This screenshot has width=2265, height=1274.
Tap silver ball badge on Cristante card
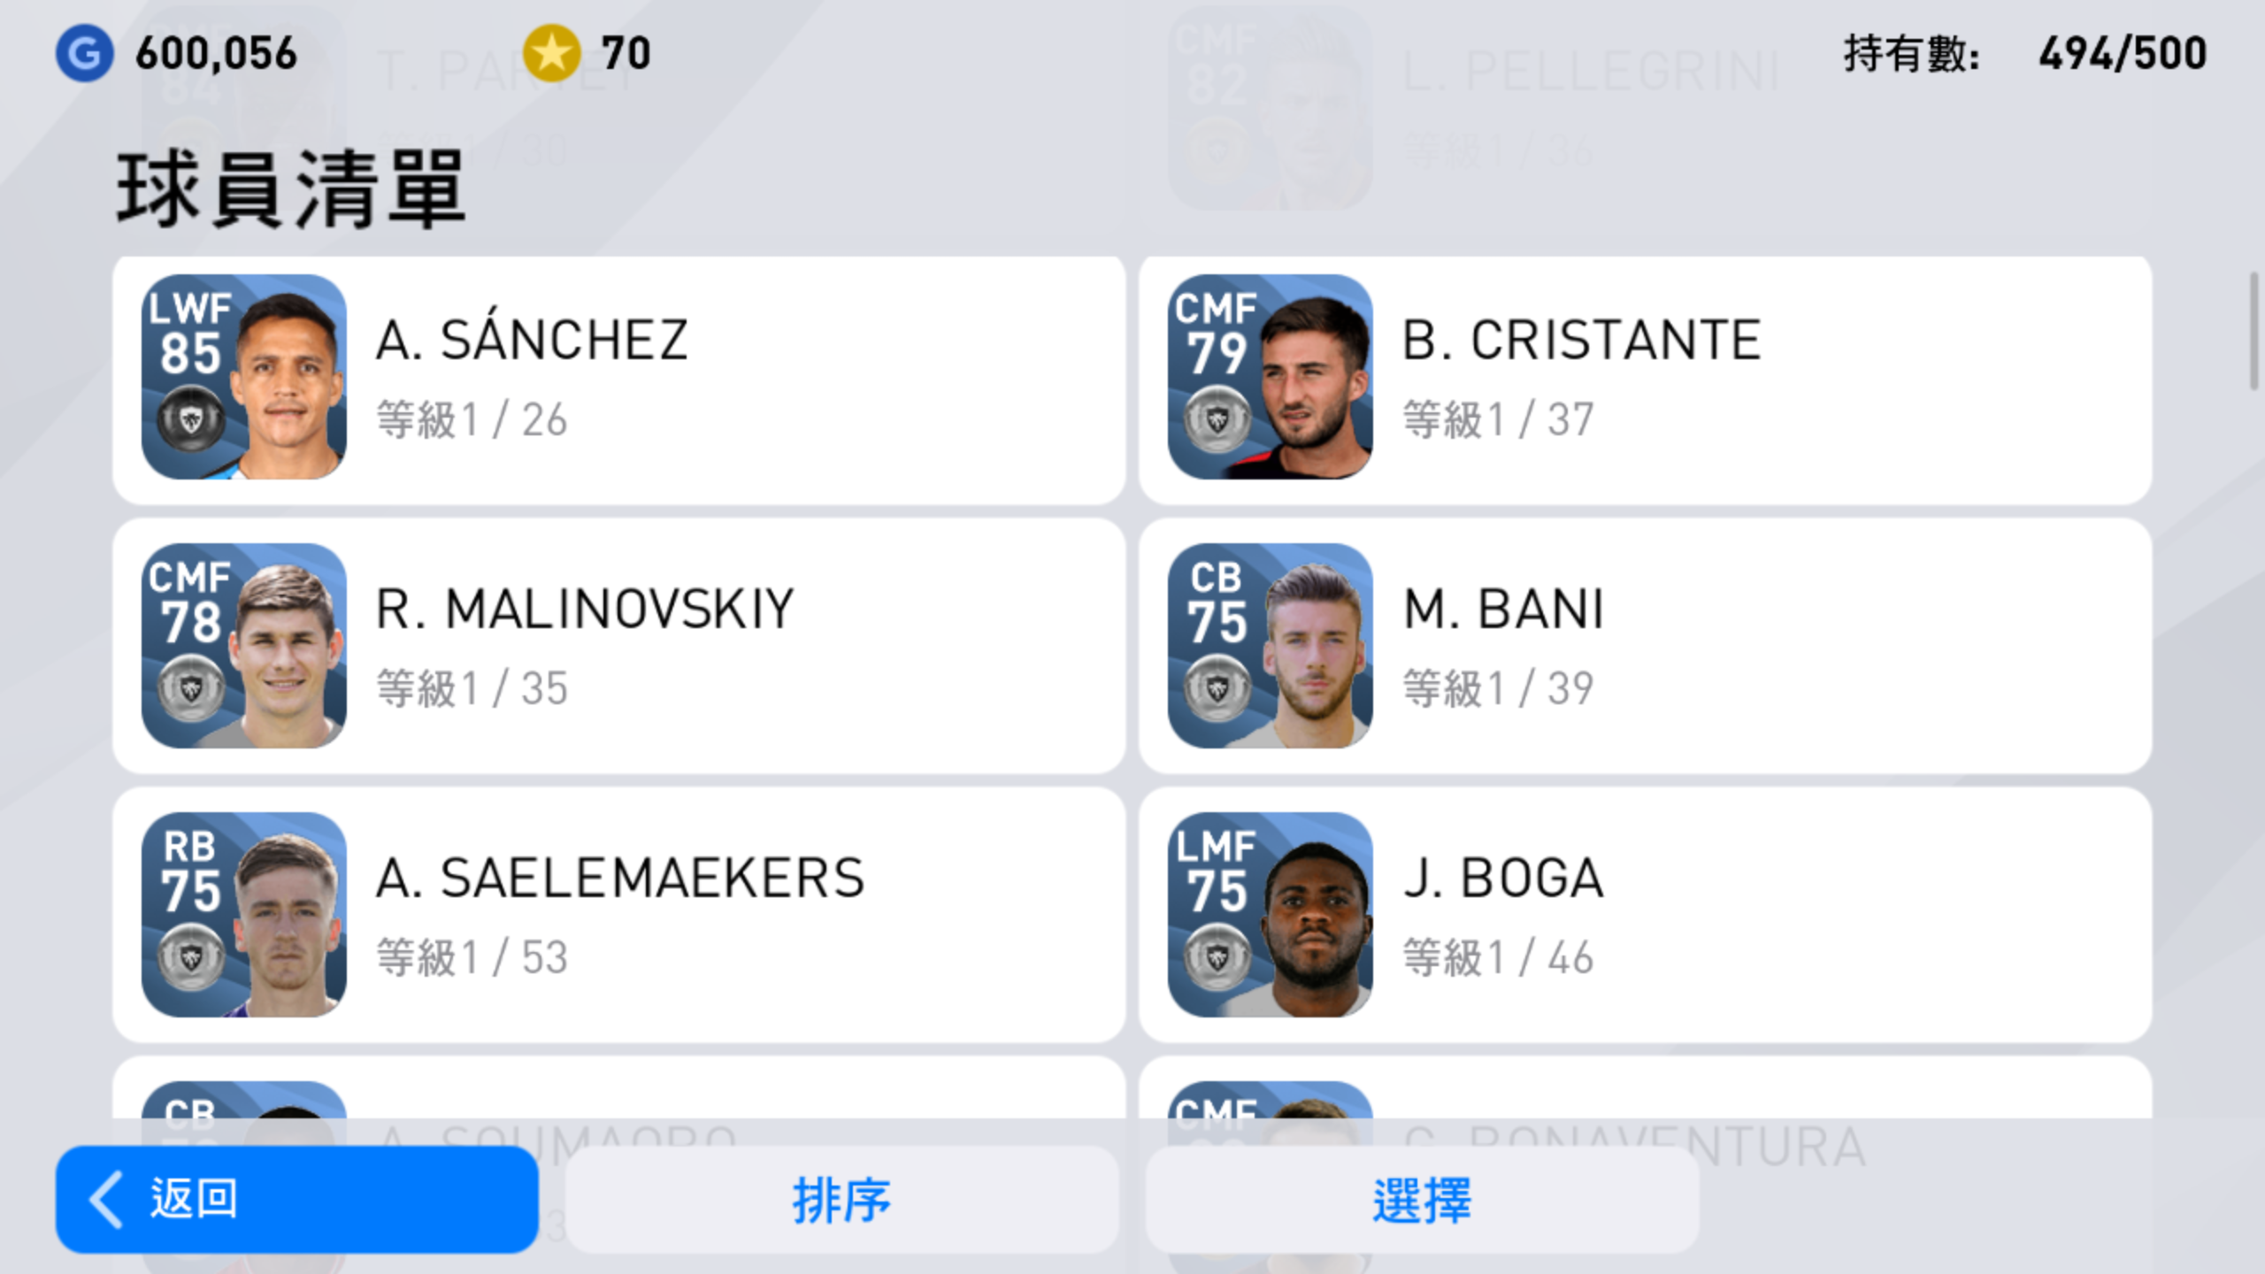(1217, 419)
